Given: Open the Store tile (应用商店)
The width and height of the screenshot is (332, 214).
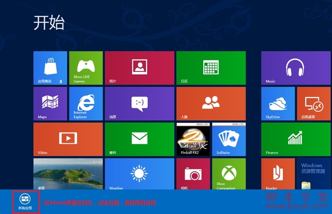Looking at the screenshot, I should tap(50, 68).
